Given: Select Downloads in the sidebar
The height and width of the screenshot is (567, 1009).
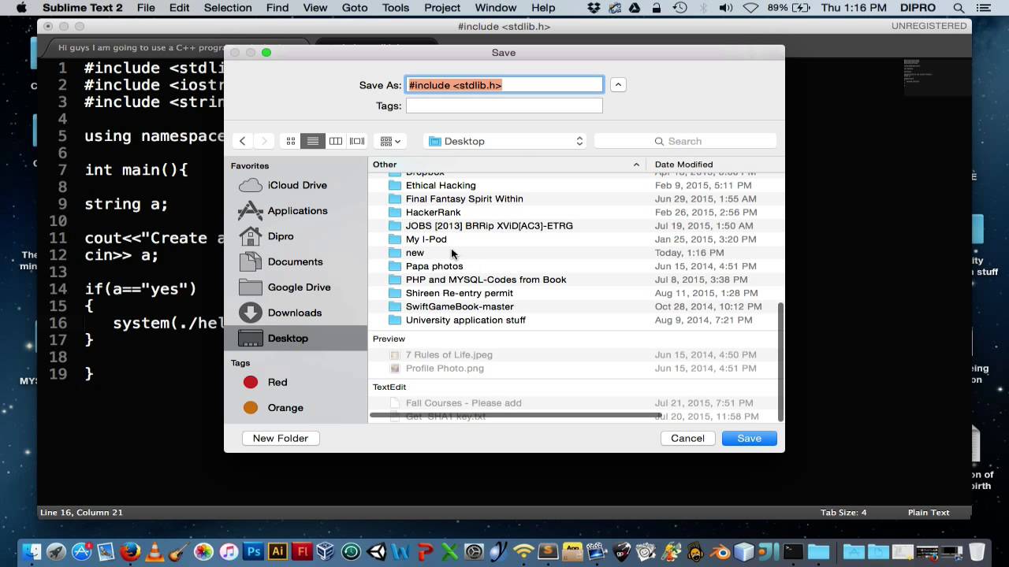Looking at the screenshot, I should 296,313.
